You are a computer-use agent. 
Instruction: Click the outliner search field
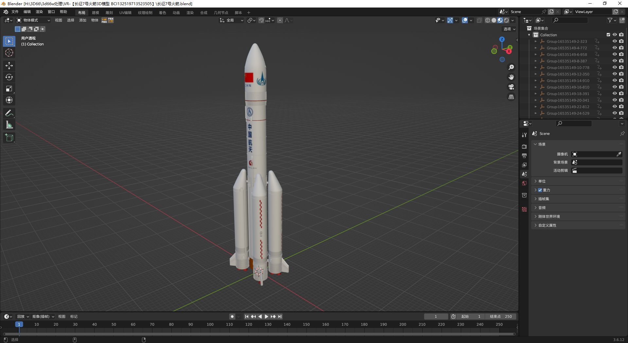click(569, 20)
